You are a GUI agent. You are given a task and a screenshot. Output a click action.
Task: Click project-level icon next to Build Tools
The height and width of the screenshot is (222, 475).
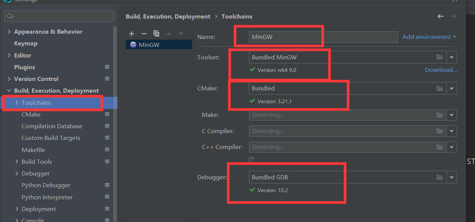pyautogui.click(x=107, y=161)
